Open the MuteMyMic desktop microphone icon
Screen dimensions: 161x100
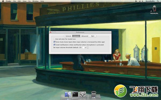coord(154,9)
